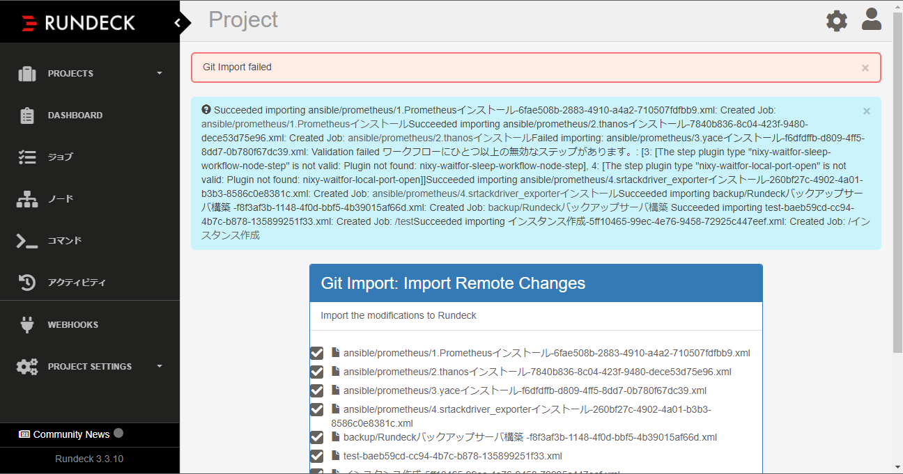The height and width of the screenshot is (474, 903).
Task: Dismiss the Git Import failed alert
Action: [865, 68]
